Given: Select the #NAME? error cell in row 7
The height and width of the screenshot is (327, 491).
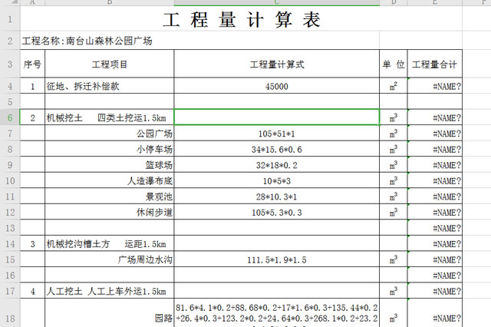Looking at the screenshot, I should point(435,133).
